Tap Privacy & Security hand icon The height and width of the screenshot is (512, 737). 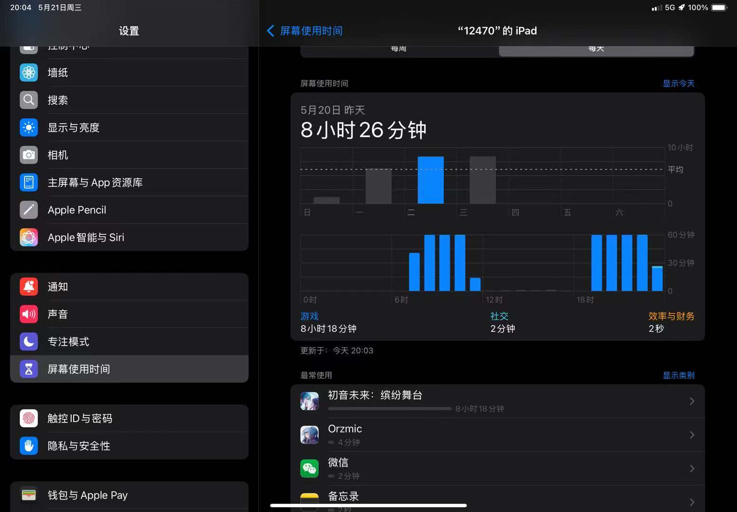[29, 446]
